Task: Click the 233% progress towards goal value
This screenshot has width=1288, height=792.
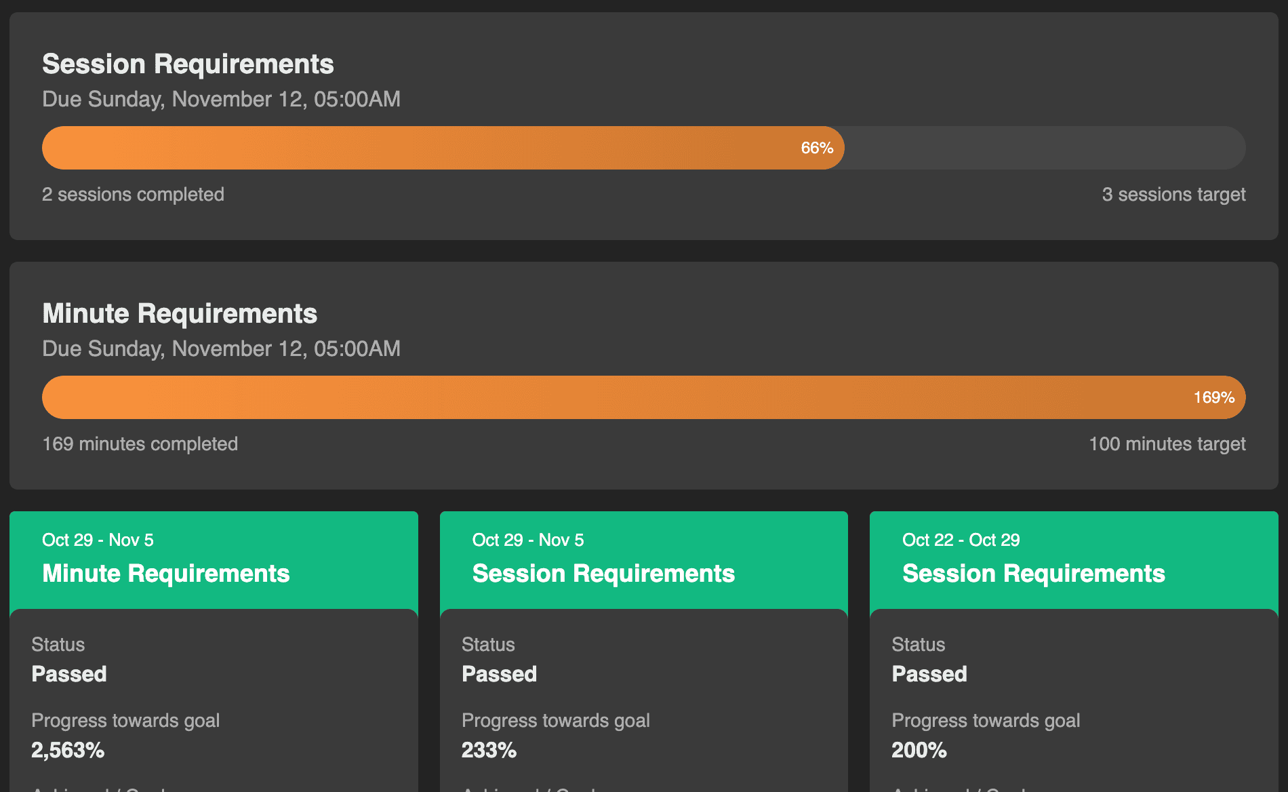Action: click(489, 750)
